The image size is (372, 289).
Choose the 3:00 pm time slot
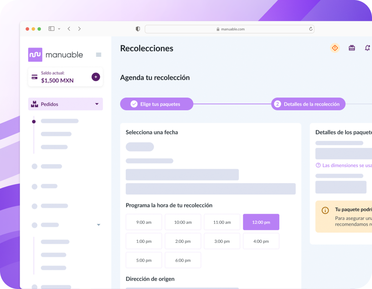[222, 241]
